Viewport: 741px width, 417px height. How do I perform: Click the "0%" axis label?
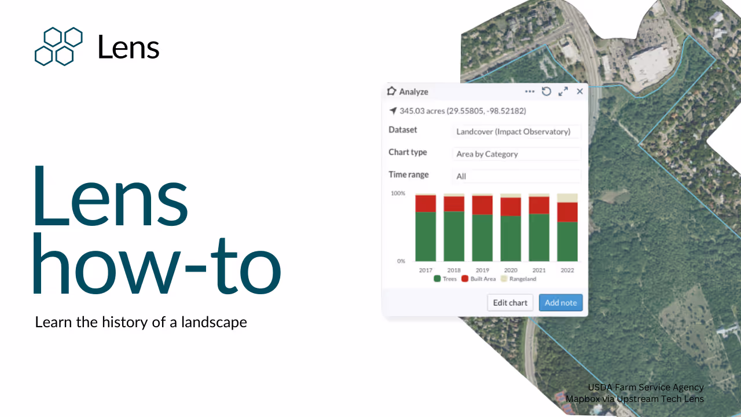tap(401, 261)
